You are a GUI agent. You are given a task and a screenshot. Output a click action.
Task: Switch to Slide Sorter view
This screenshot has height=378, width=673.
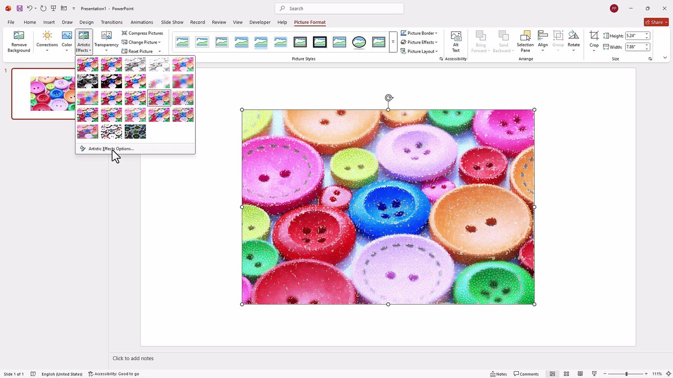coord(566,374)
